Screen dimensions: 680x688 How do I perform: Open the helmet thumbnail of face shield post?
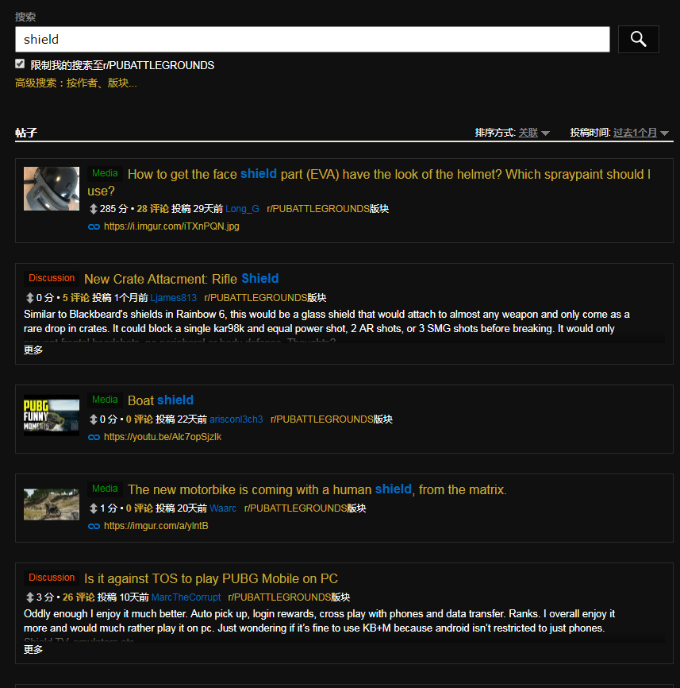52,188
